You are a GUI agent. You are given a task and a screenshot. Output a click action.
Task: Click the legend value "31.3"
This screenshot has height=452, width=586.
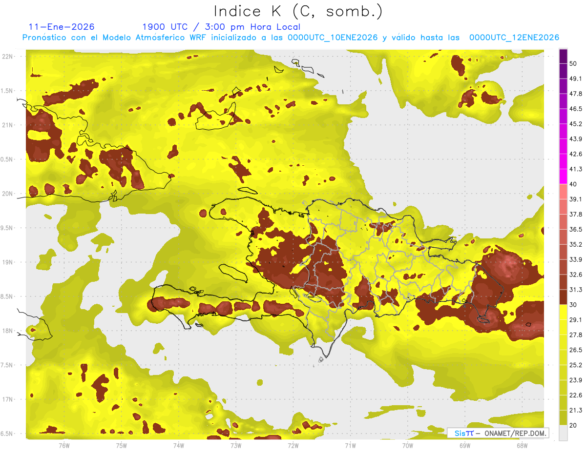tap(575, 290)
